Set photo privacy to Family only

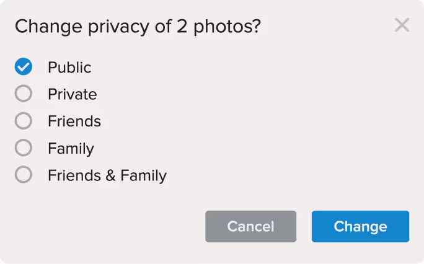click(x=24, y=148)
